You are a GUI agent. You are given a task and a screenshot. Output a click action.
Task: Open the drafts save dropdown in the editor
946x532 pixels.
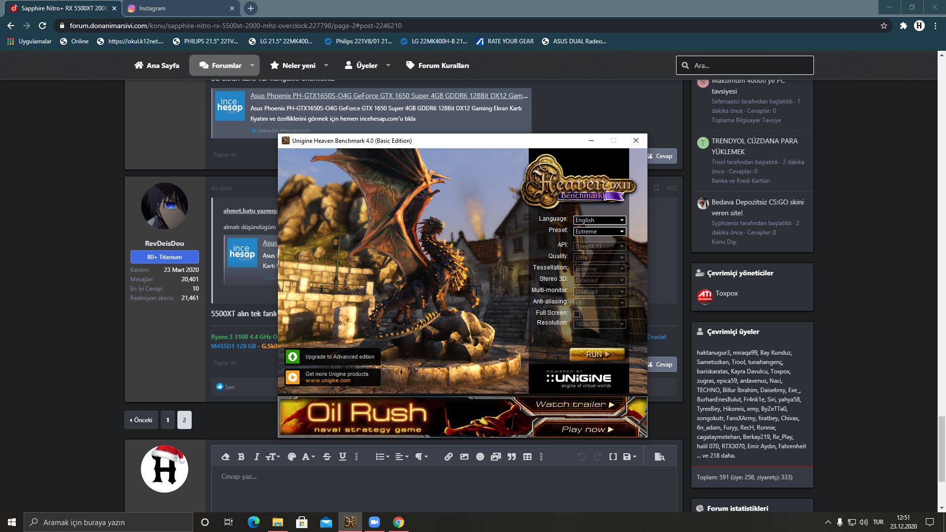(629, 457)
